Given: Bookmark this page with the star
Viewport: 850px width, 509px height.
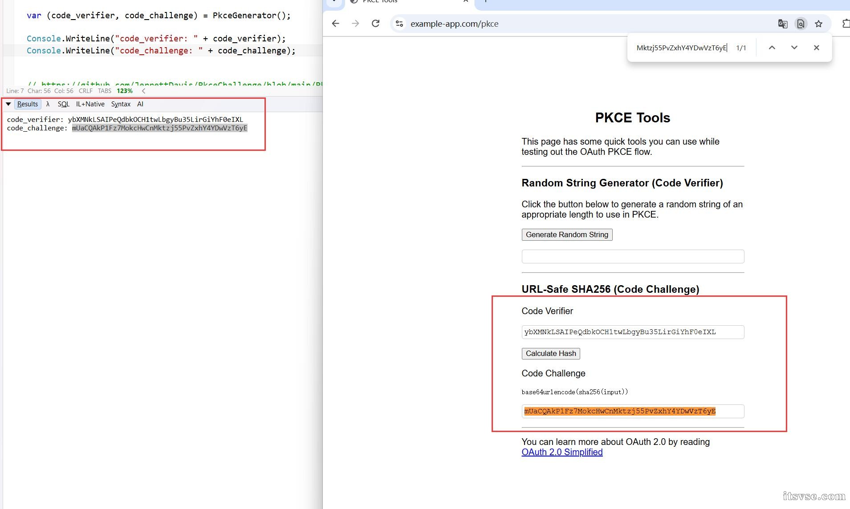Looking at the screenshot, I should [818, 24].
